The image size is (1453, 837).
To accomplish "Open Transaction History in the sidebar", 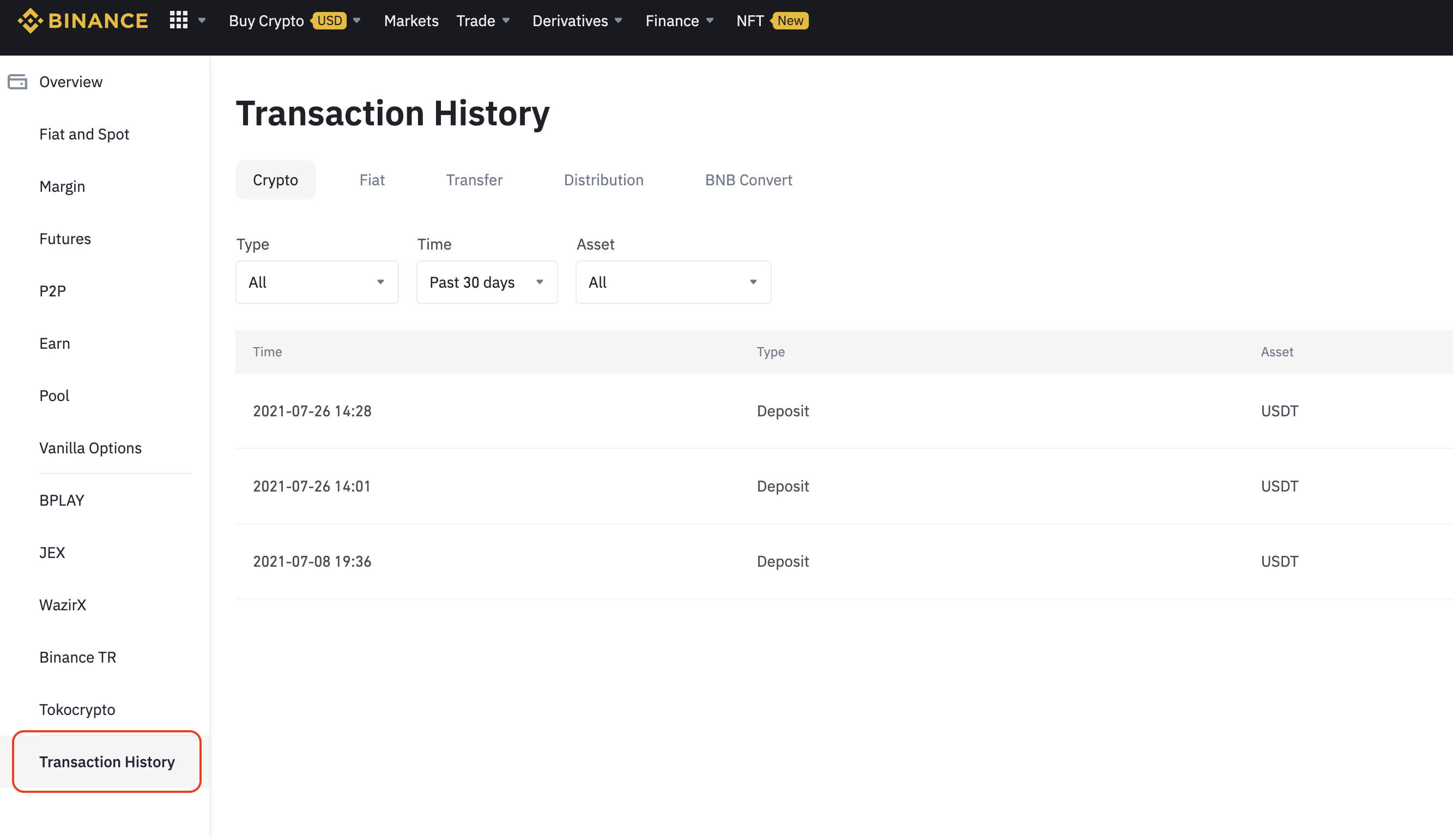I will coord(107,762).
